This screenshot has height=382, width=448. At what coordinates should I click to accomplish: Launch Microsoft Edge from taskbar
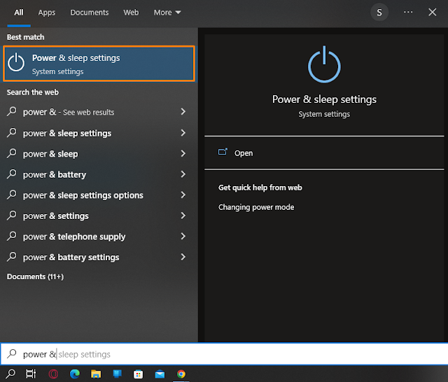tap(75, 374)
